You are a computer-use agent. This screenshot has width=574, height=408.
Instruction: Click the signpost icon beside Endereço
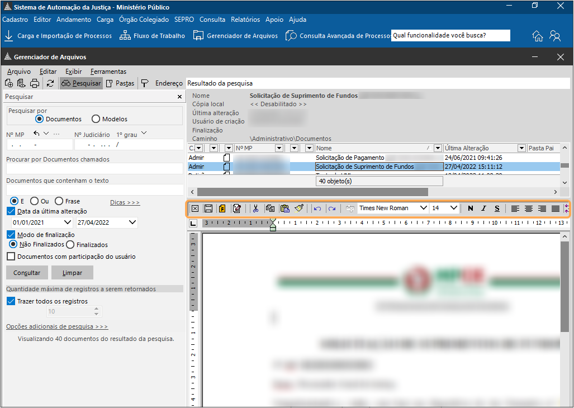point(145,83)
